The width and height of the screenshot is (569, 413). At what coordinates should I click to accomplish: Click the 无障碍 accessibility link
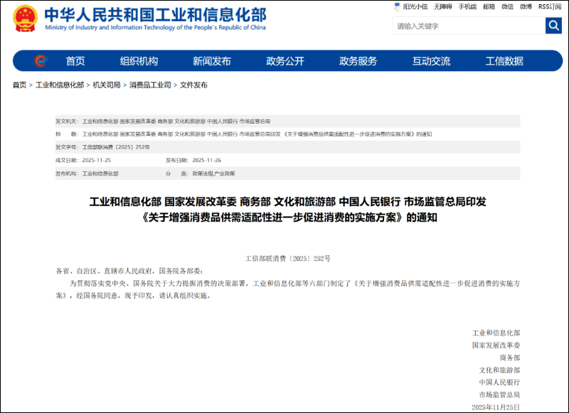click(x=443, y=6)
